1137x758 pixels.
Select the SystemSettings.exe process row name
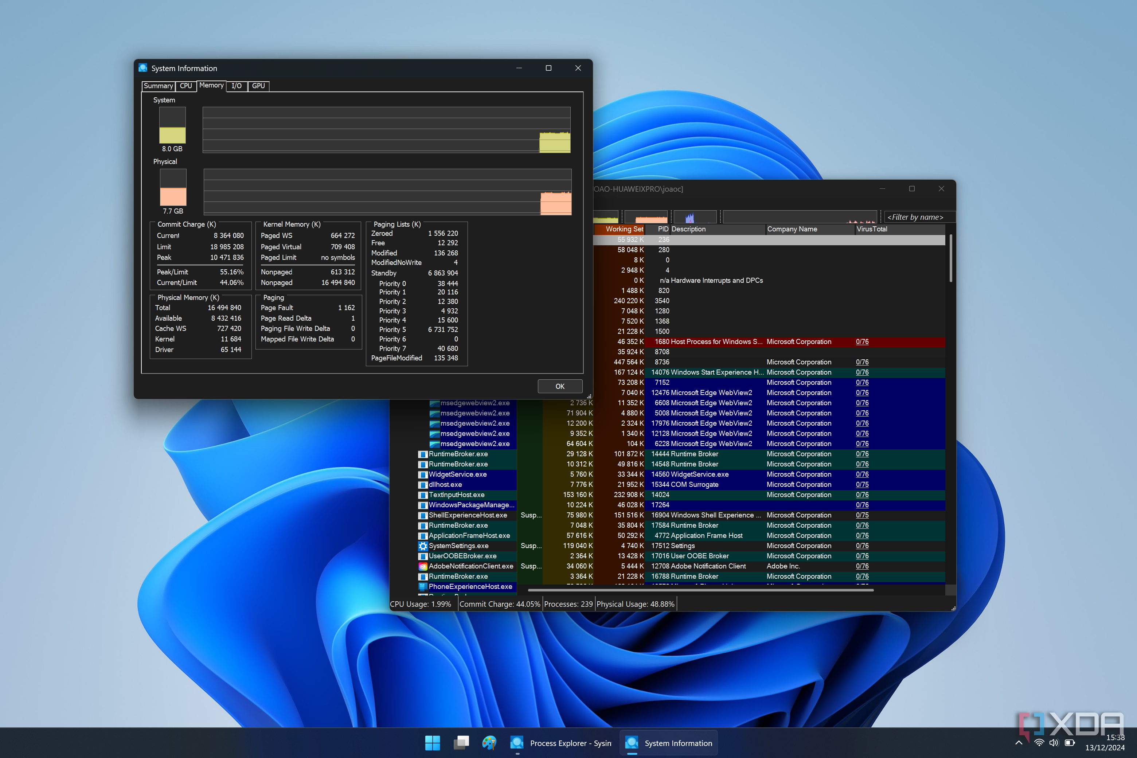click(458, 546)
